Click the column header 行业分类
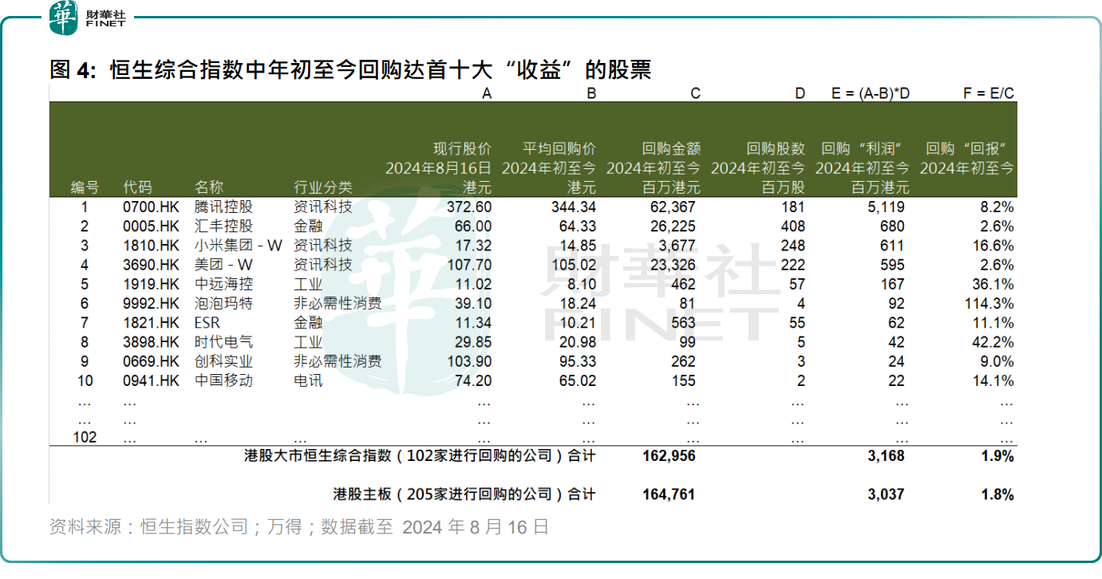Viewport: 1102px width, 579px height. (323, 187)
